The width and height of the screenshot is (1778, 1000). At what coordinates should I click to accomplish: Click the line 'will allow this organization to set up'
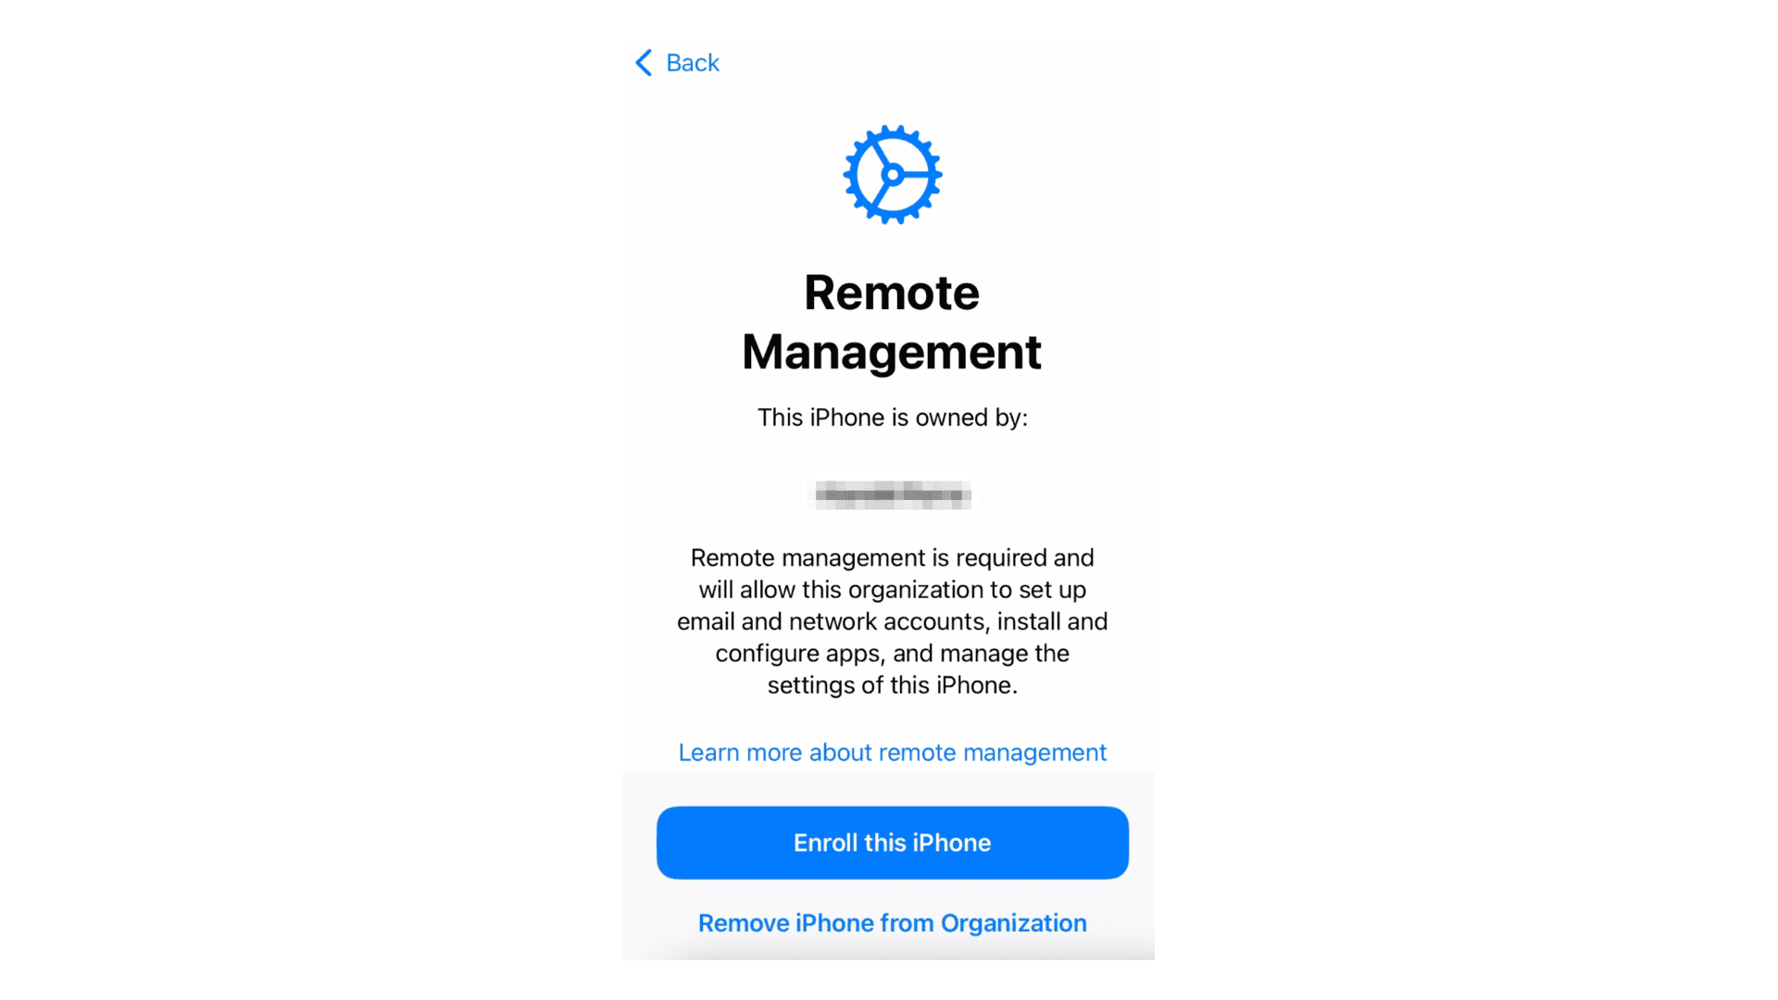[x=893, y=590]
